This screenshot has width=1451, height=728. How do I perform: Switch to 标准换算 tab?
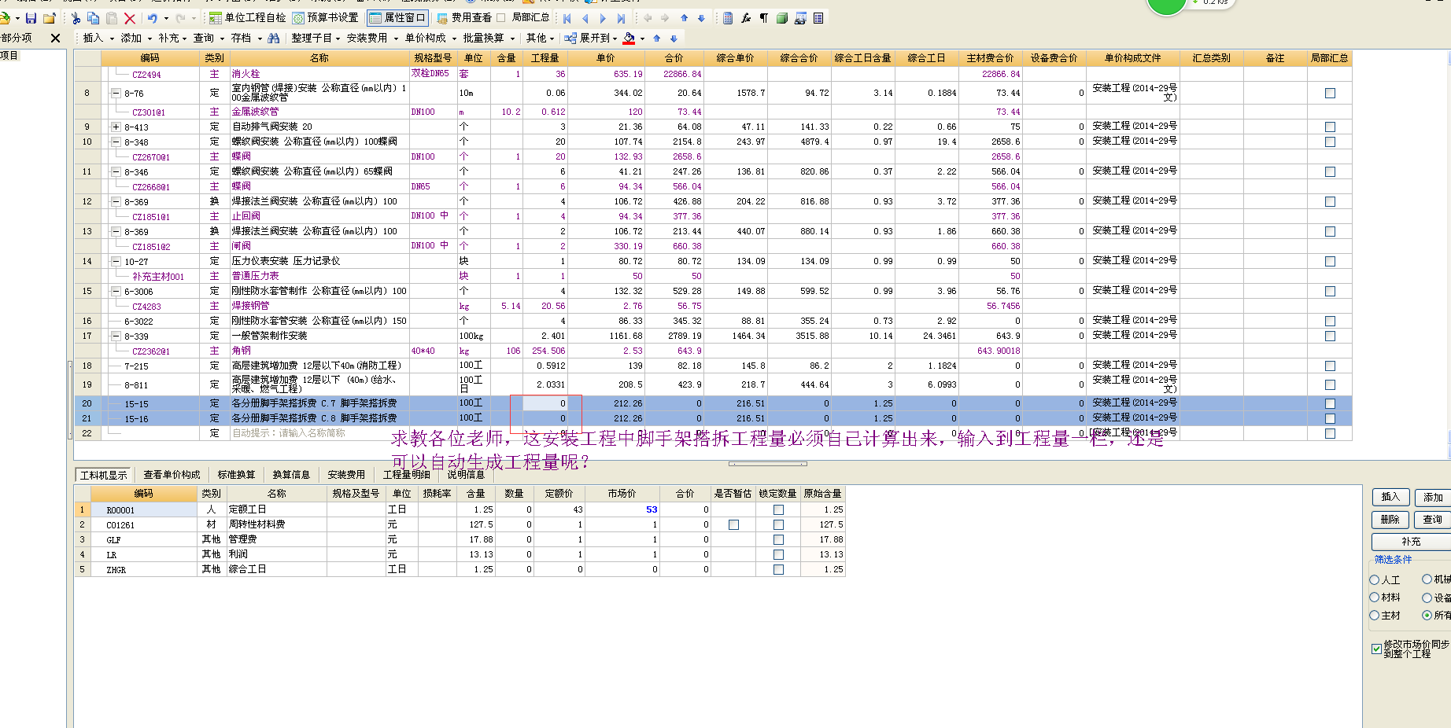[236, 475]
